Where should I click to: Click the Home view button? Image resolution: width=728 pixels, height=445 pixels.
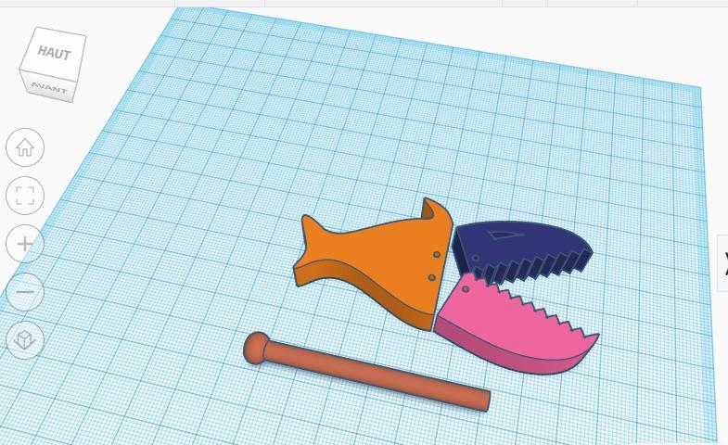[x=25, y=147]
